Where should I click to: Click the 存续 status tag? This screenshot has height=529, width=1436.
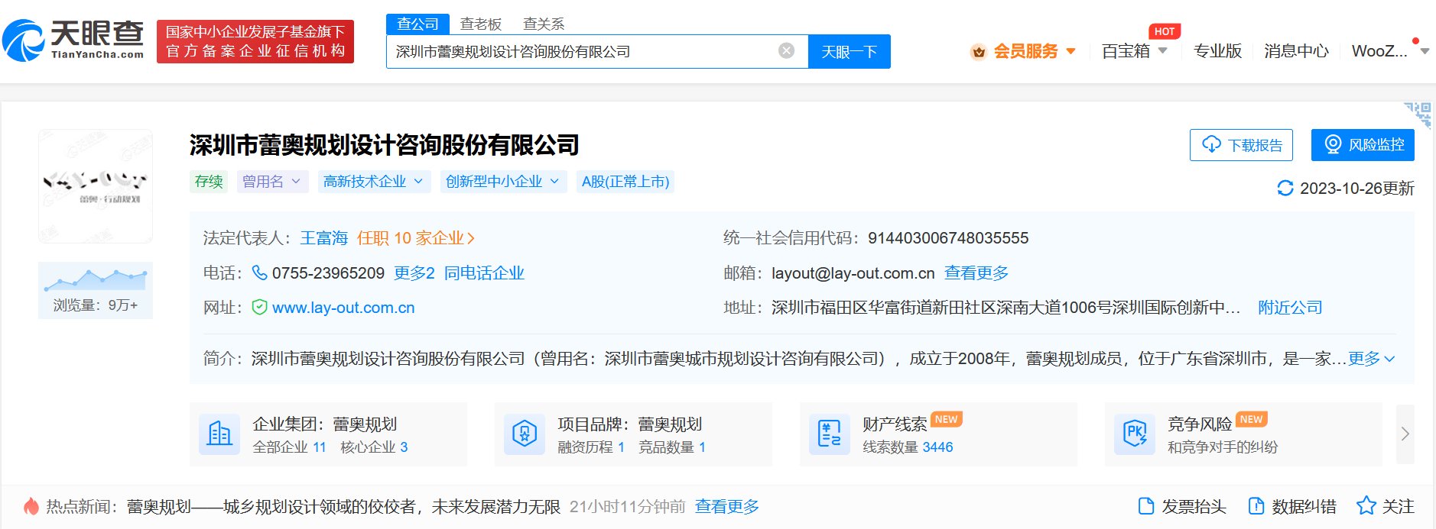coord(209,181)
